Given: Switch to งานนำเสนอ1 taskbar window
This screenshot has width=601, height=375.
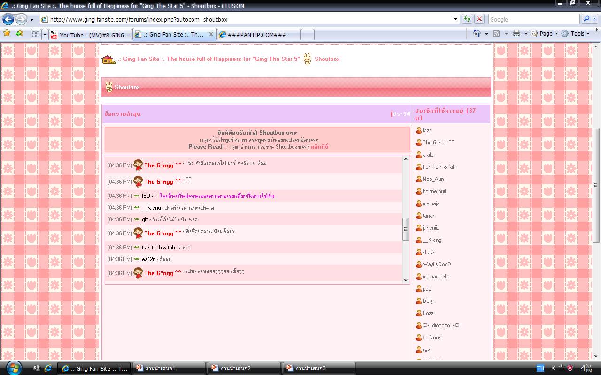Looking at the screenshot, I should 169,368.
